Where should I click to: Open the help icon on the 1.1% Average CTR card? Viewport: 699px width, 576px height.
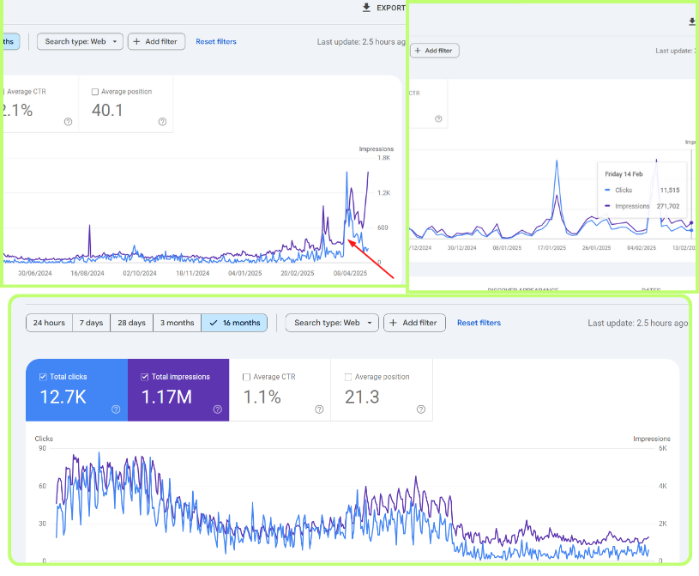pos(319,409)
